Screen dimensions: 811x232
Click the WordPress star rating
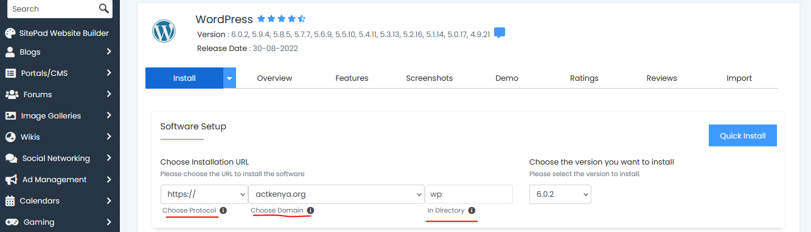[281, 19]
